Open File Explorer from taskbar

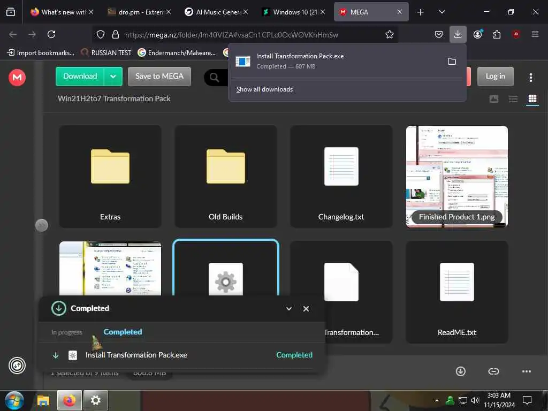coord(43,400)
